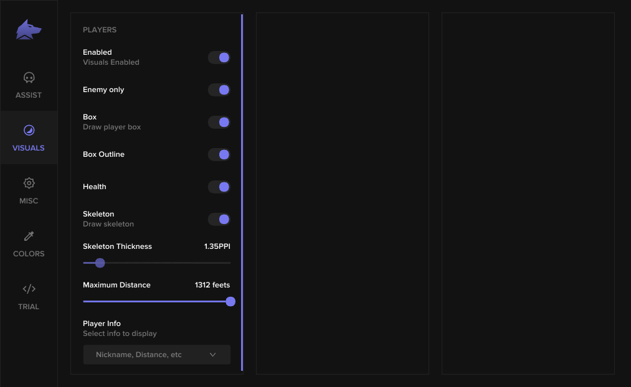This screenshot has width=631, height=387.
Task: Click the purple vertical scrollbar of Players panel
Action: pyautogui.click(x=242, y=192)
